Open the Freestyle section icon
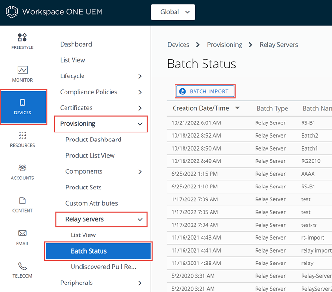This screenshot has height=292, width=332. coord(22,38)
